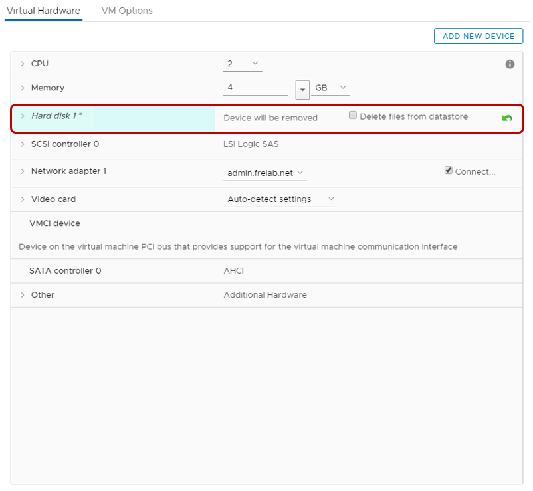This screenshot has height=491, width=533.
Task: Expand the Memory section
Action: (22, 88)
